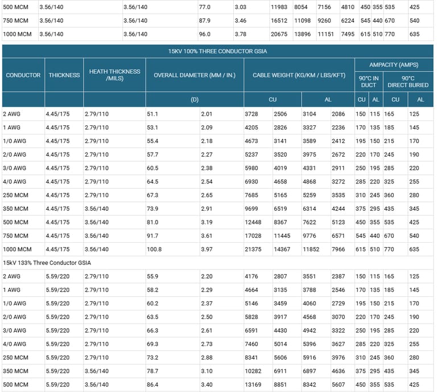The image size is (437, 392).
Task: Select the 100.8 overall diameter cell
Action: [155, 249]
